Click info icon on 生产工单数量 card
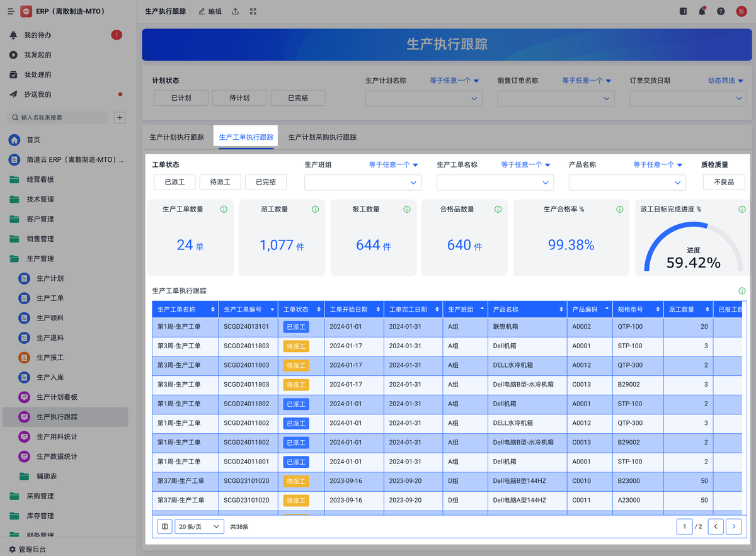 (x=224, y=209)
